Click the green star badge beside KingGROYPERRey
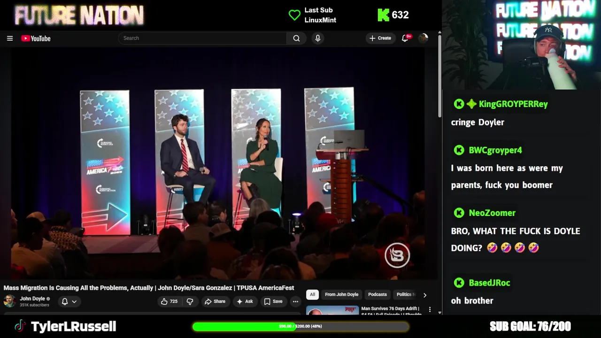Image resolution: width=601 pixels, height=338 pixels. point(471,104)
